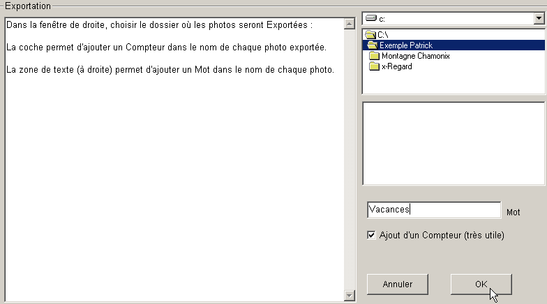
Task: Click the C:\ open folder icon
Action: pyautogui.click(x=370, y=34)
